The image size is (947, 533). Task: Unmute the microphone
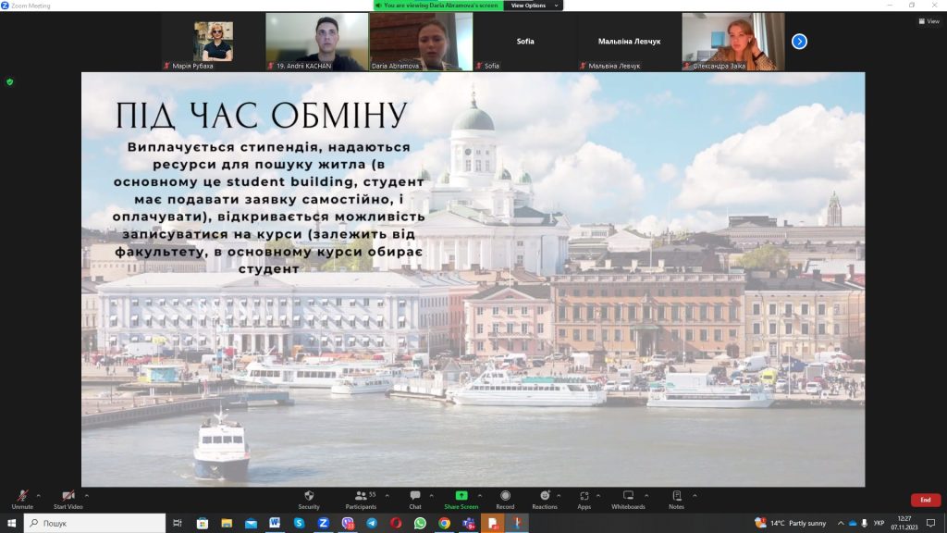pyautogui.click(x=22, y=499)
